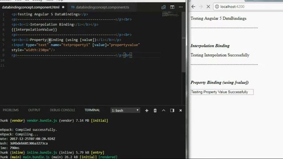Open changes preview icon in editor title
The width and height of the screenshot is (283, 159).
[x=164, y=7]
